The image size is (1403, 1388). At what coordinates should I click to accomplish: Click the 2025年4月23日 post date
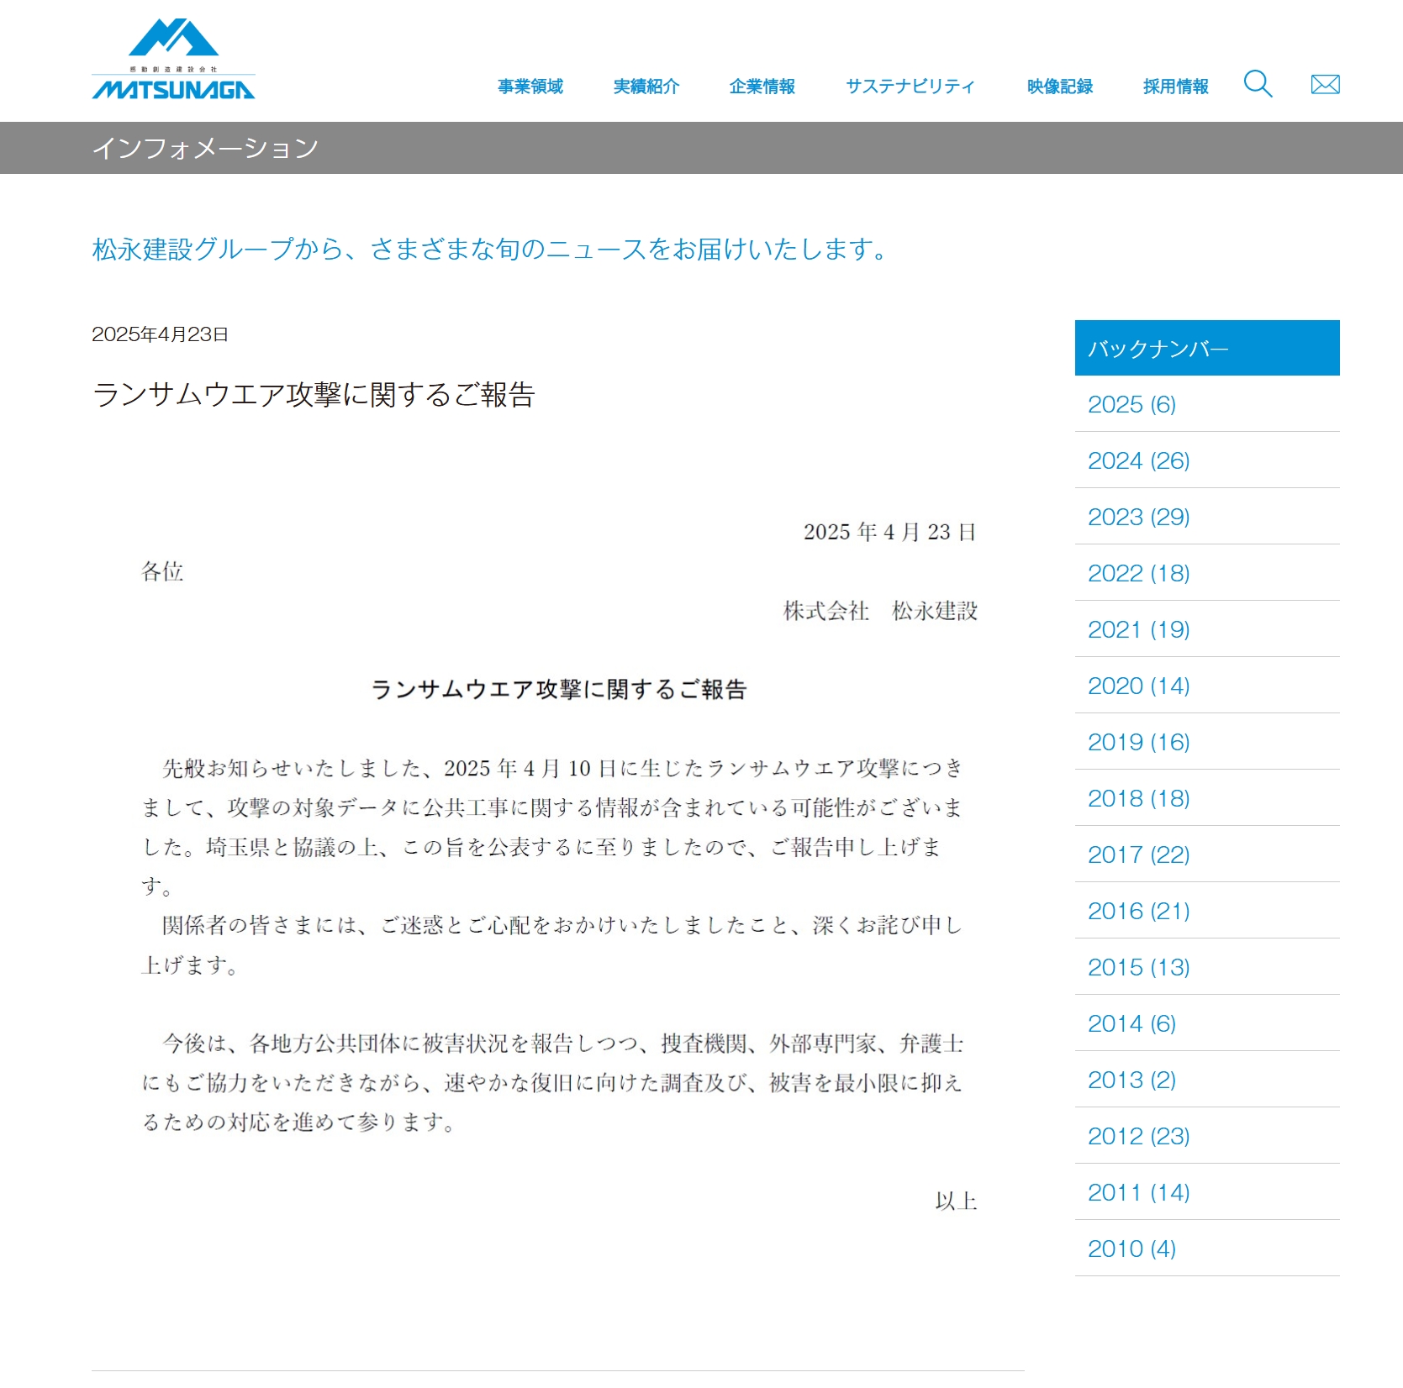160,334
